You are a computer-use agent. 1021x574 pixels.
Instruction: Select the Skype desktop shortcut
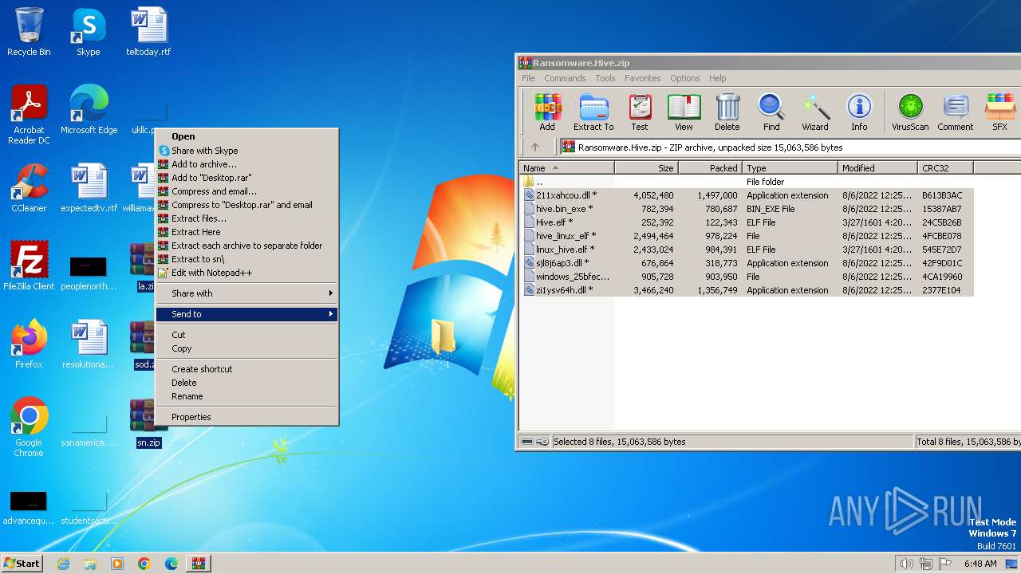tap(88, 32)
